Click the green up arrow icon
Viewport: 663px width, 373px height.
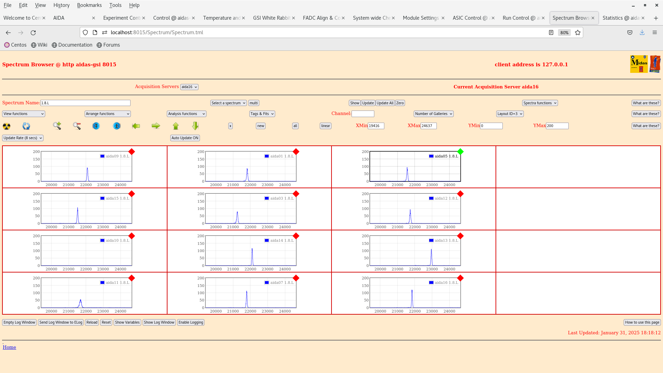(x=176, y=126)
